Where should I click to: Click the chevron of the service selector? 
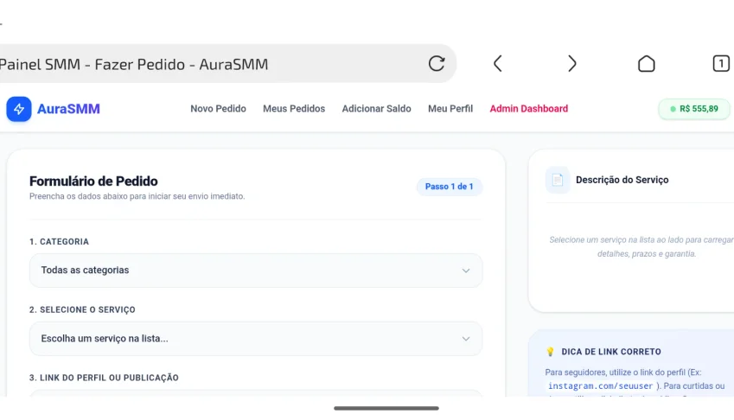[x=466, y=339]
